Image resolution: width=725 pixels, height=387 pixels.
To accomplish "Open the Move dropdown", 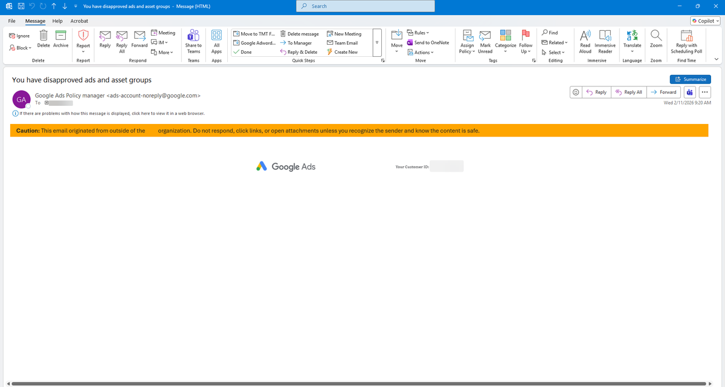I will tap(397, 42).
